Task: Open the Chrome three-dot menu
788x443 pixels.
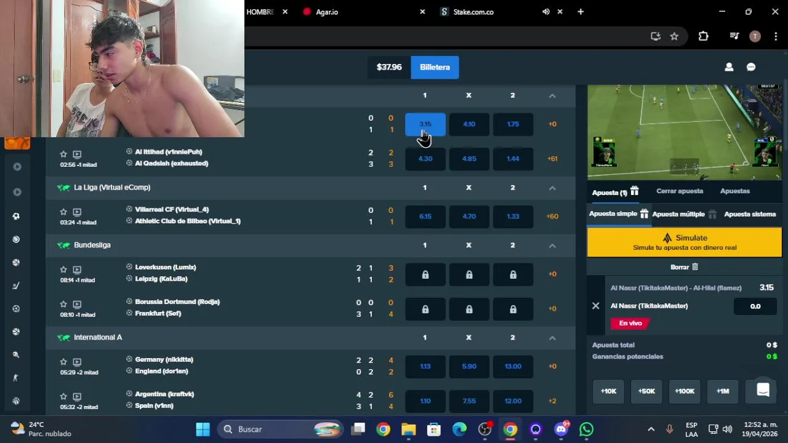Action: tap(775, 36)
